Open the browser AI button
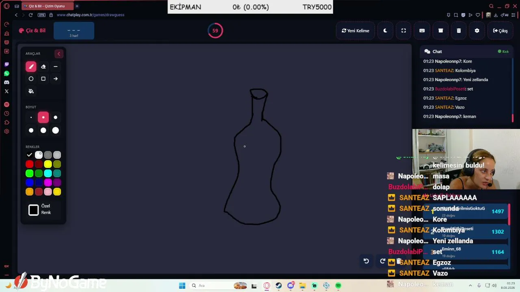 505,15
